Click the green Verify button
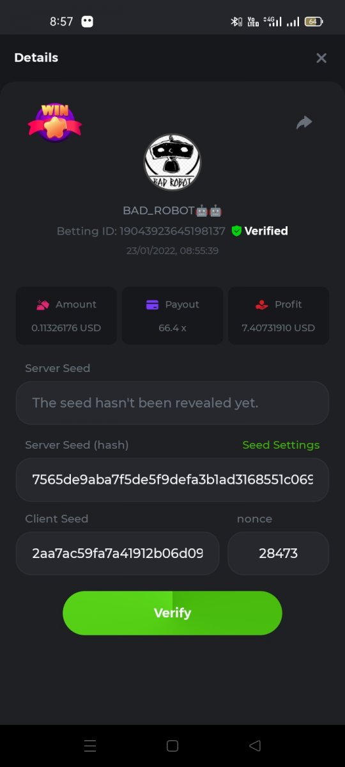Viewport: 345px width, 767px height. tap(172, 613)
